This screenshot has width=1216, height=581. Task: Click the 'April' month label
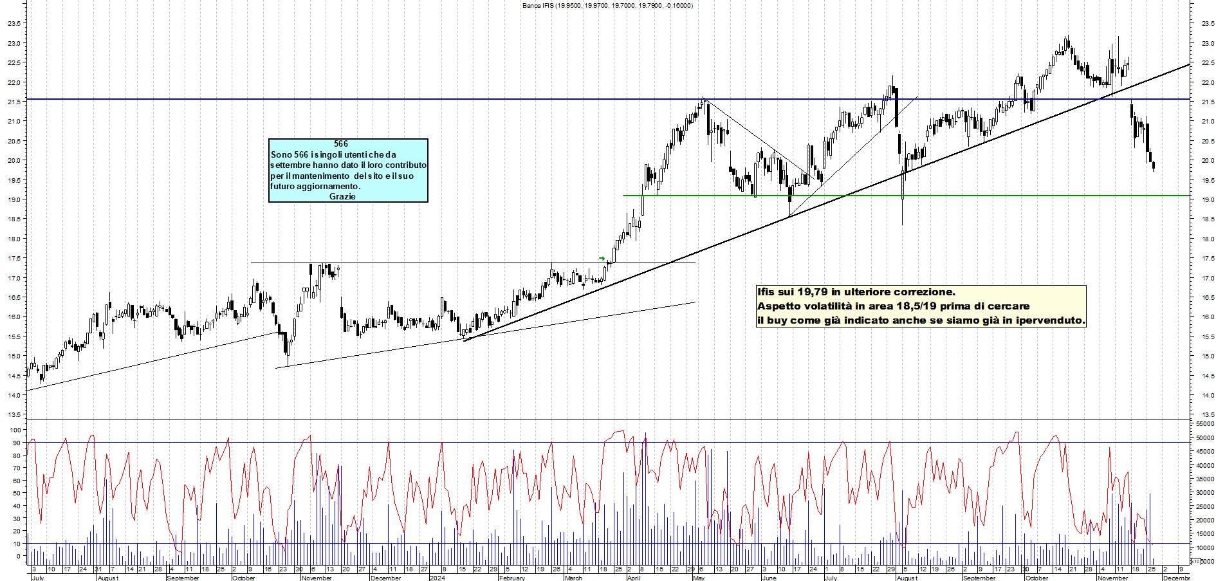[634, 578]
